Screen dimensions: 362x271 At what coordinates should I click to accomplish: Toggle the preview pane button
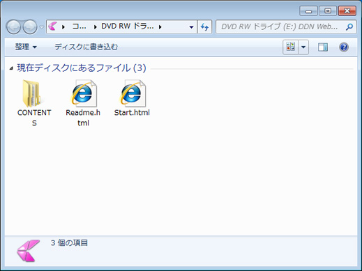pos(323,47)
